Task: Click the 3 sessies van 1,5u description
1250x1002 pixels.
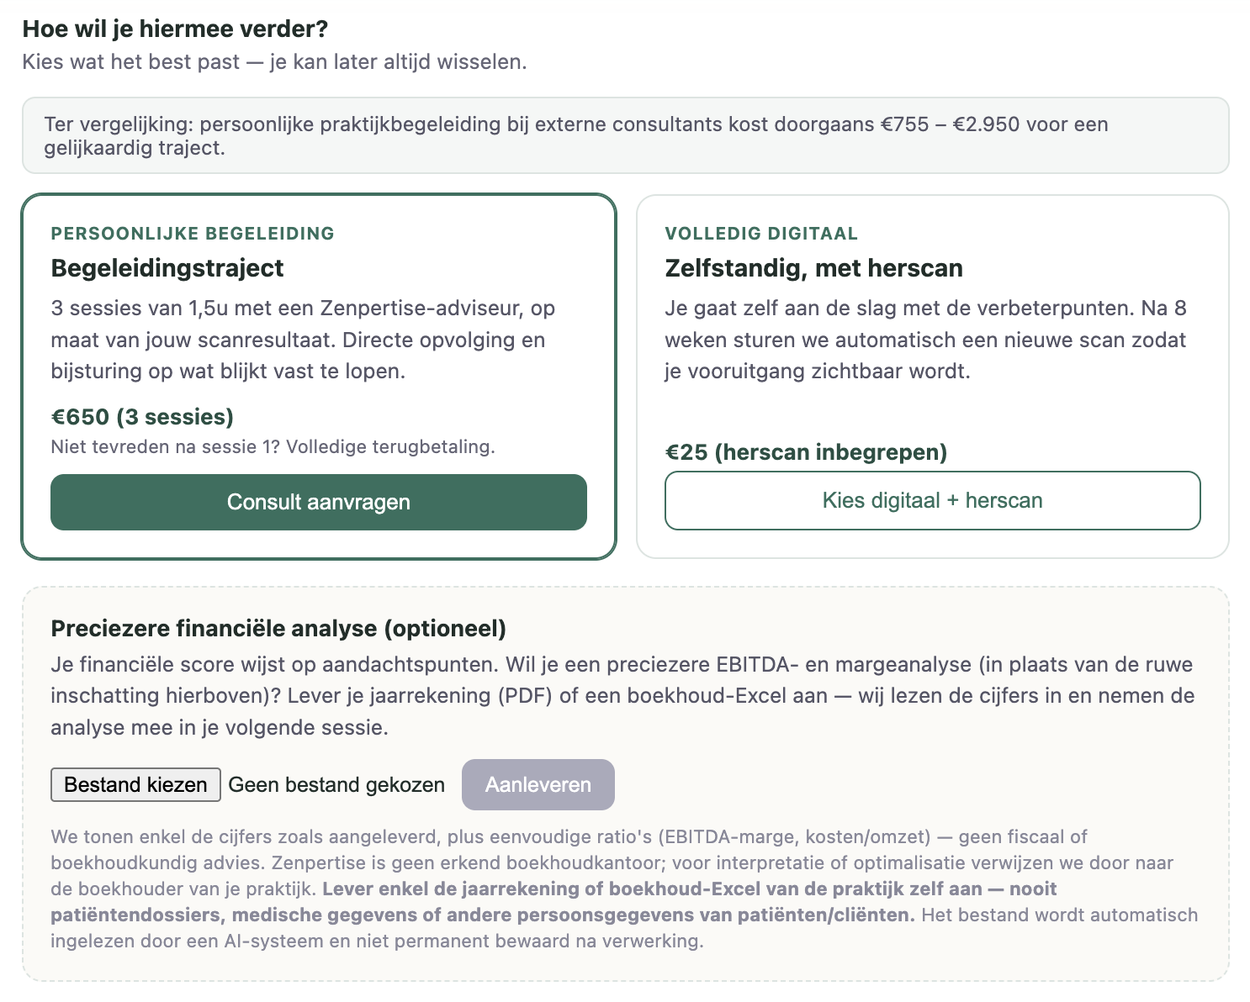Action: click(x=303, y=340)
